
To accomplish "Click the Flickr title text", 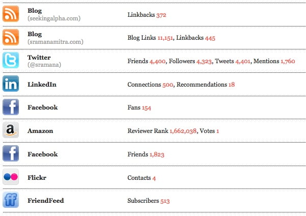I will 37,178.
